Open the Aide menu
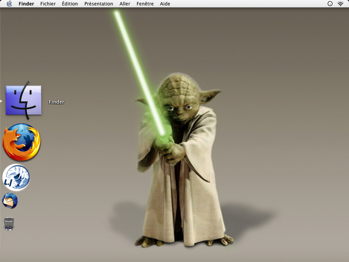 [165, 4]
